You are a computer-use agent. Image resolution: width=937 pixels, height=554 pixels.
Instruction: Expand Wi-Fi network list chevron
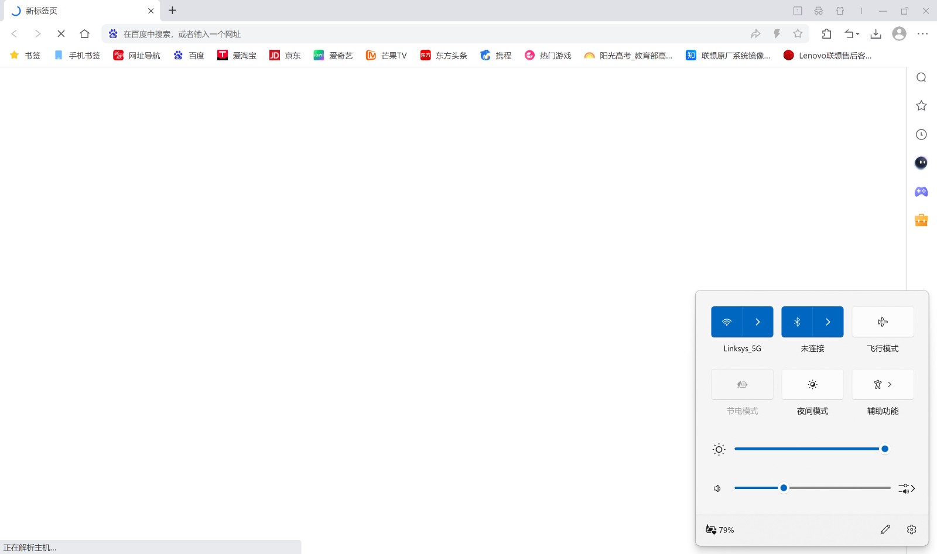point(758,322)
